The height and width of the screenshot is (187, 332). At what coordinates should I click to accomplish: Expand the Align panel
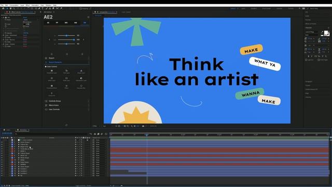coord(307,94)
